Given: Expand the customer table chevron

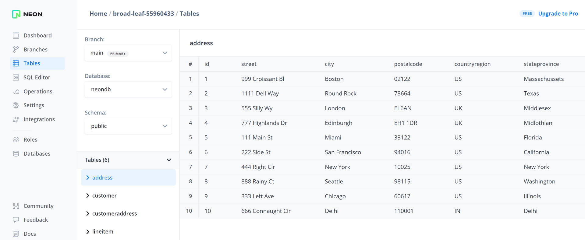Looking at the screenshot, I should point(88,196).
